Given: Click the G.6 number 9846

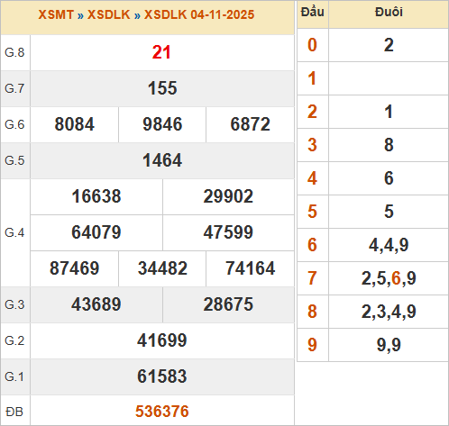Looking at the screenshot, I should tap(162, 124).
